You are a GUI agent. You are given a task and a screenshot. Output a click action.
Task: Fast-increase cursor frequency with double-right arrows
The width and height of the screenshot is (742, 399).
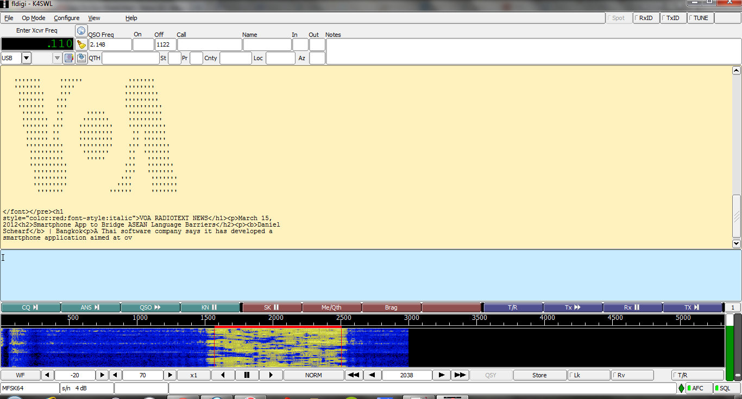coord(460,375)
